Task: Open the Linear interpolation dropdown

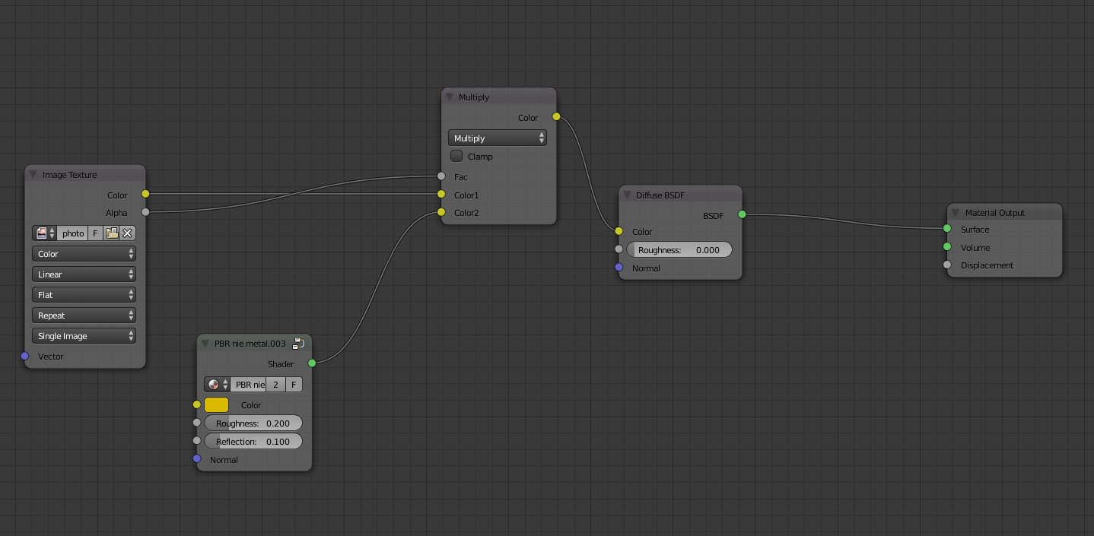Action: (84, 274)
